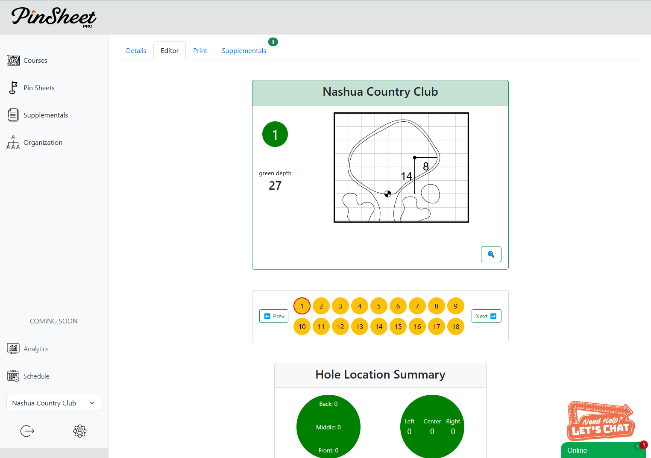Click the Supplementals notification badge
The image size is (651, 458).
(273, 42)
